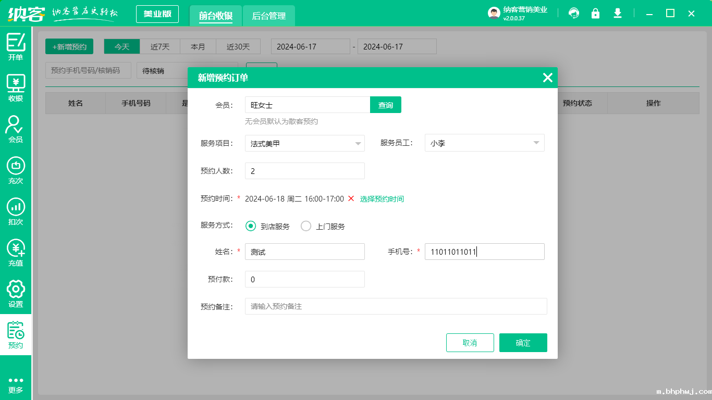Select 到店服务 radio button

(251, 226)
